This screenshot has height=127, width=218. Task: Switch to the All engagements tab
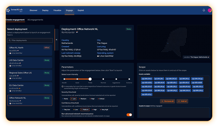click(35, 20)
